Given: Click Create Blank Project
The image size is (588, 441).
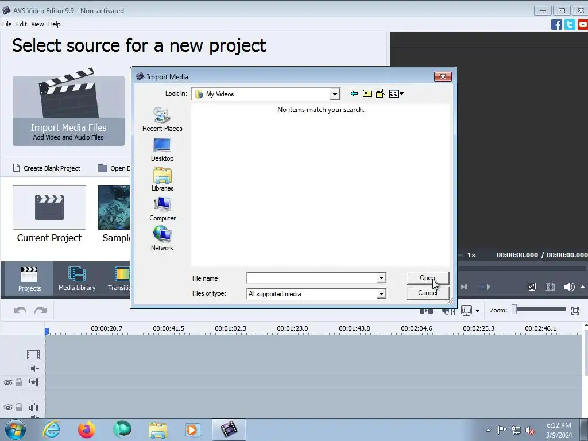Looking at the screenshot, I should click(x=47, y=168).
